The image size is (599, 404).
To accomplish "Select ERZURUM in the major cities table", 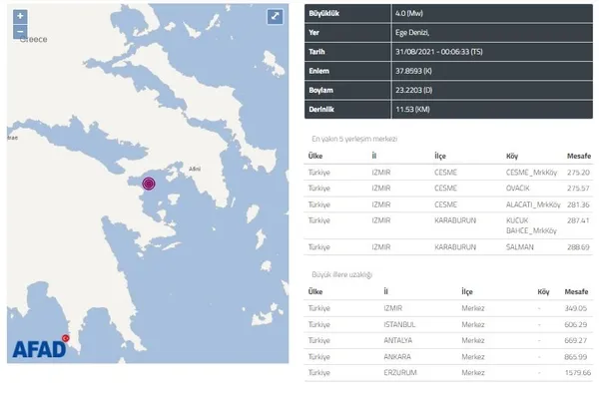I will [400, 372].
